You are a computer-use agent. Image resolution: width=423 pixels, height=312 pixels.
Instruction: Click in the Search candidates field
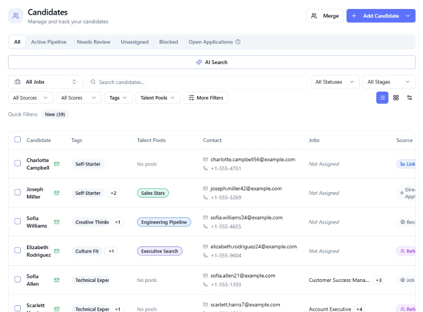click(197, 82)
